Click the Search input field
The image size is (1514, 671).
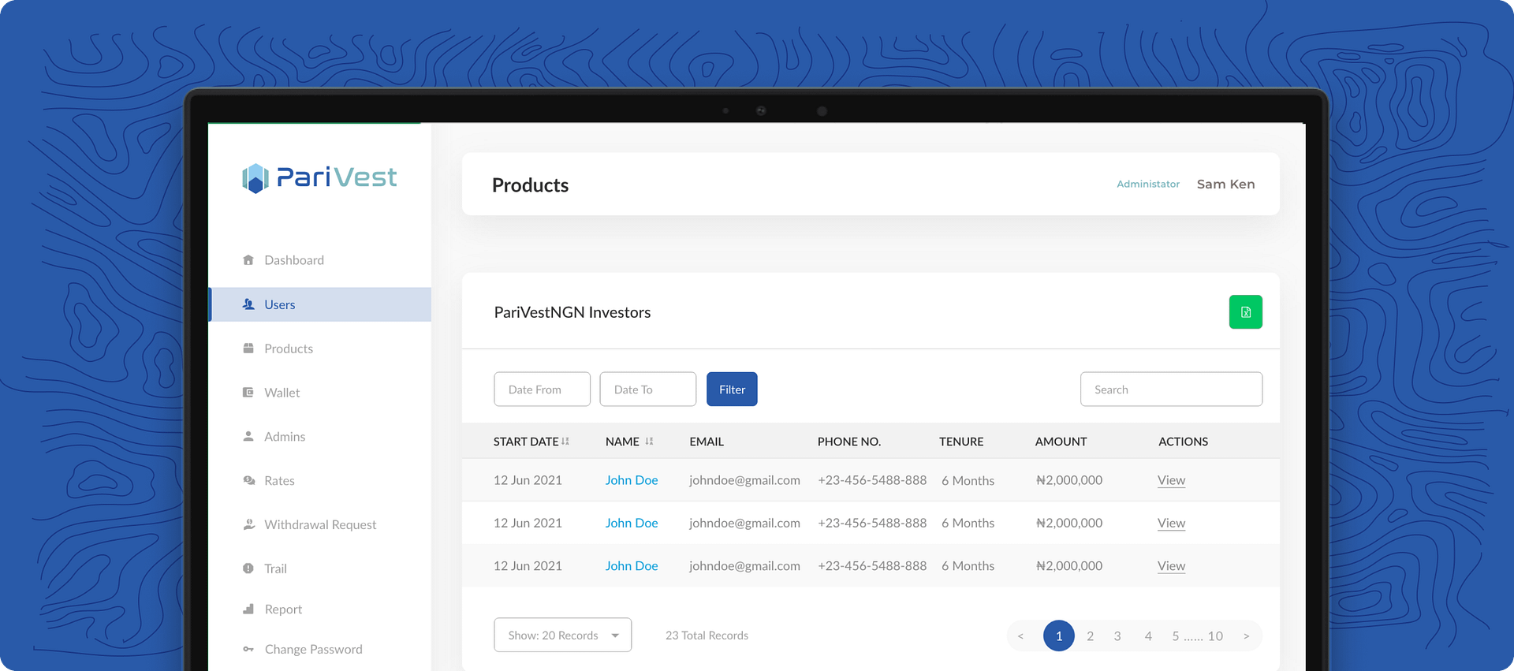1171,390
